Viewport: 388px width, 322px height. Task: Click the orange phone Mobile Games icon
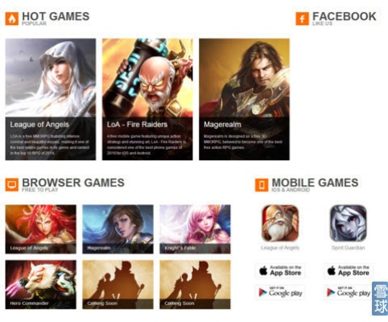point(262,184)
